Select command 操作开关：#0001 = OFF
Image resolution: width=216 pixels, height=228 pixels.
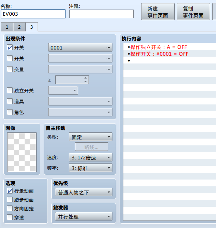[x=170, y=54]
